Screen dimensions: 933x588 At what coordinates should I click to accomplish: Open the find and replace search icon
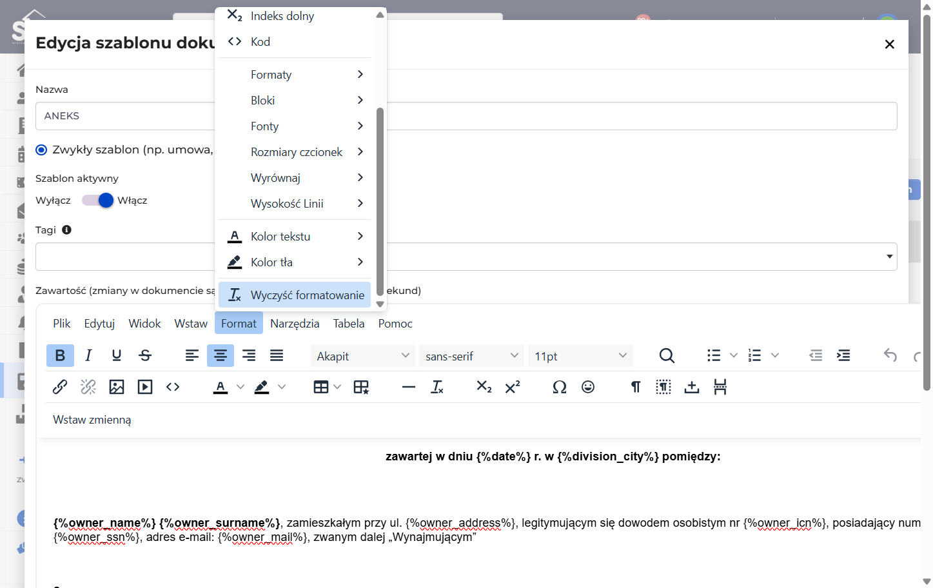[x=667, y=355]
